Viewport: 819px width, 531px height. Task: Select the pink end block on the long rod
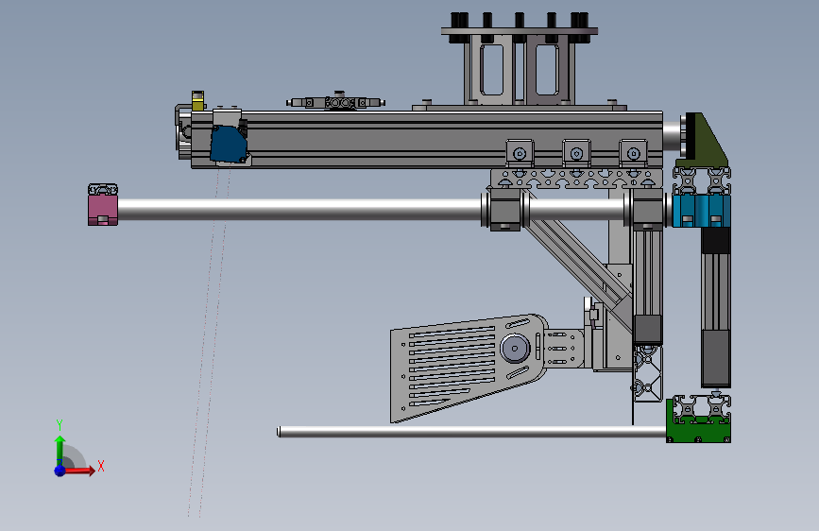[x=103, y=210]
